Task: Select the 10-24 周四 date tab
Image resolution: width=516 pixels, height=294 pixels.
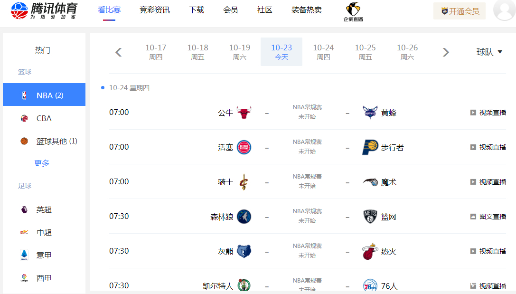Action: 323,52
